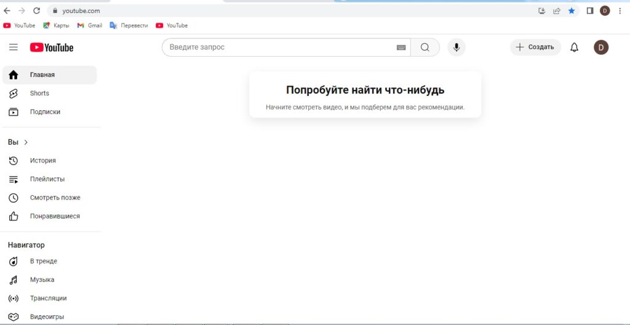The width and height of the screenshot is (630, 325).
Task: Open the account avatar menu
Action: click(601, 47)
